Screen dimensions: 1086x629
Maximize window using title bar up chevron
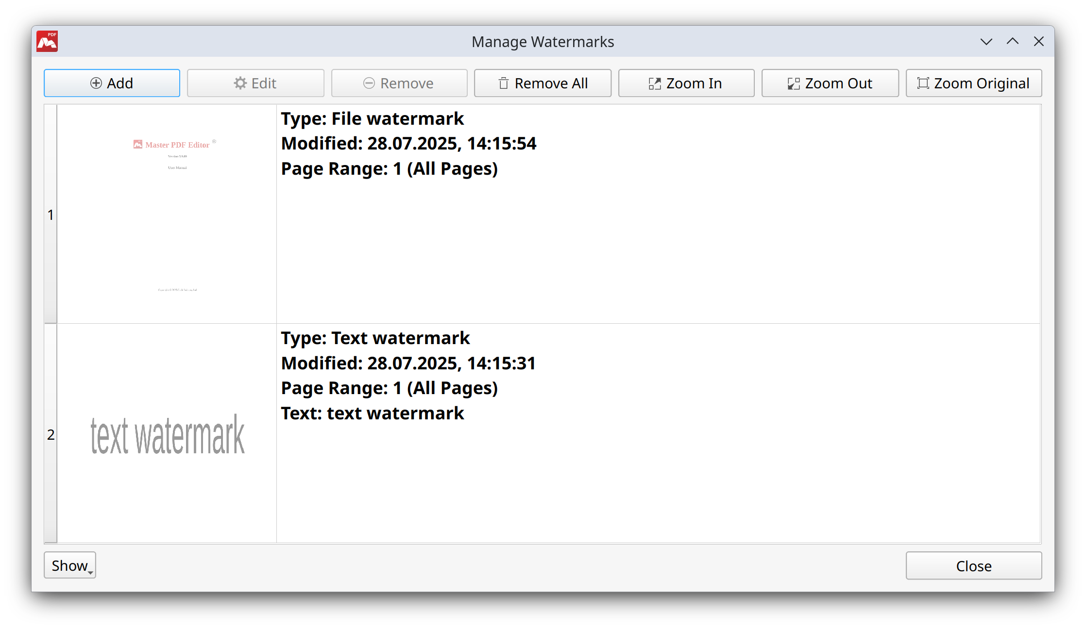(x=1012, y=42)
